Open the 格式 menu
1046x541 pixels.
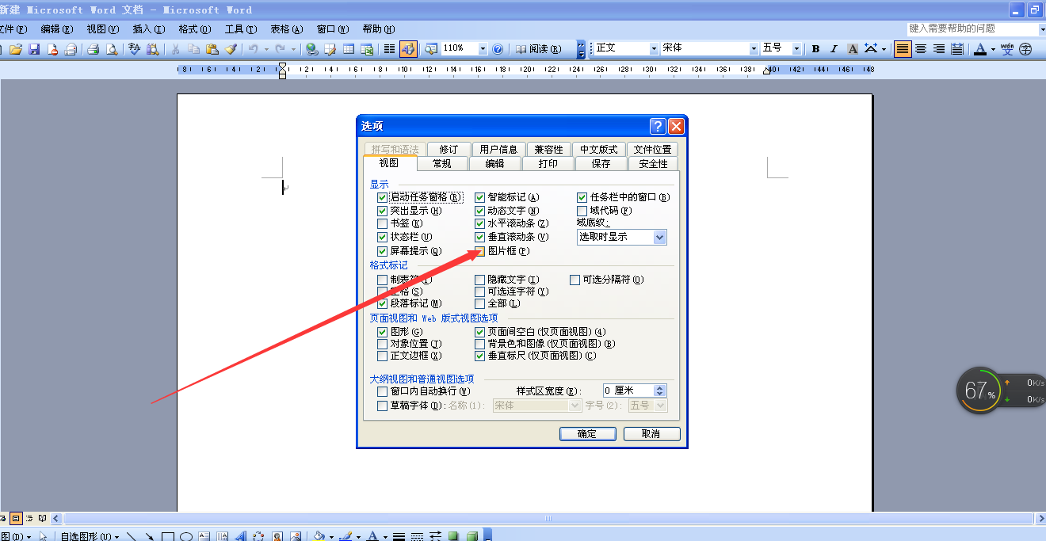coord(194,29)
